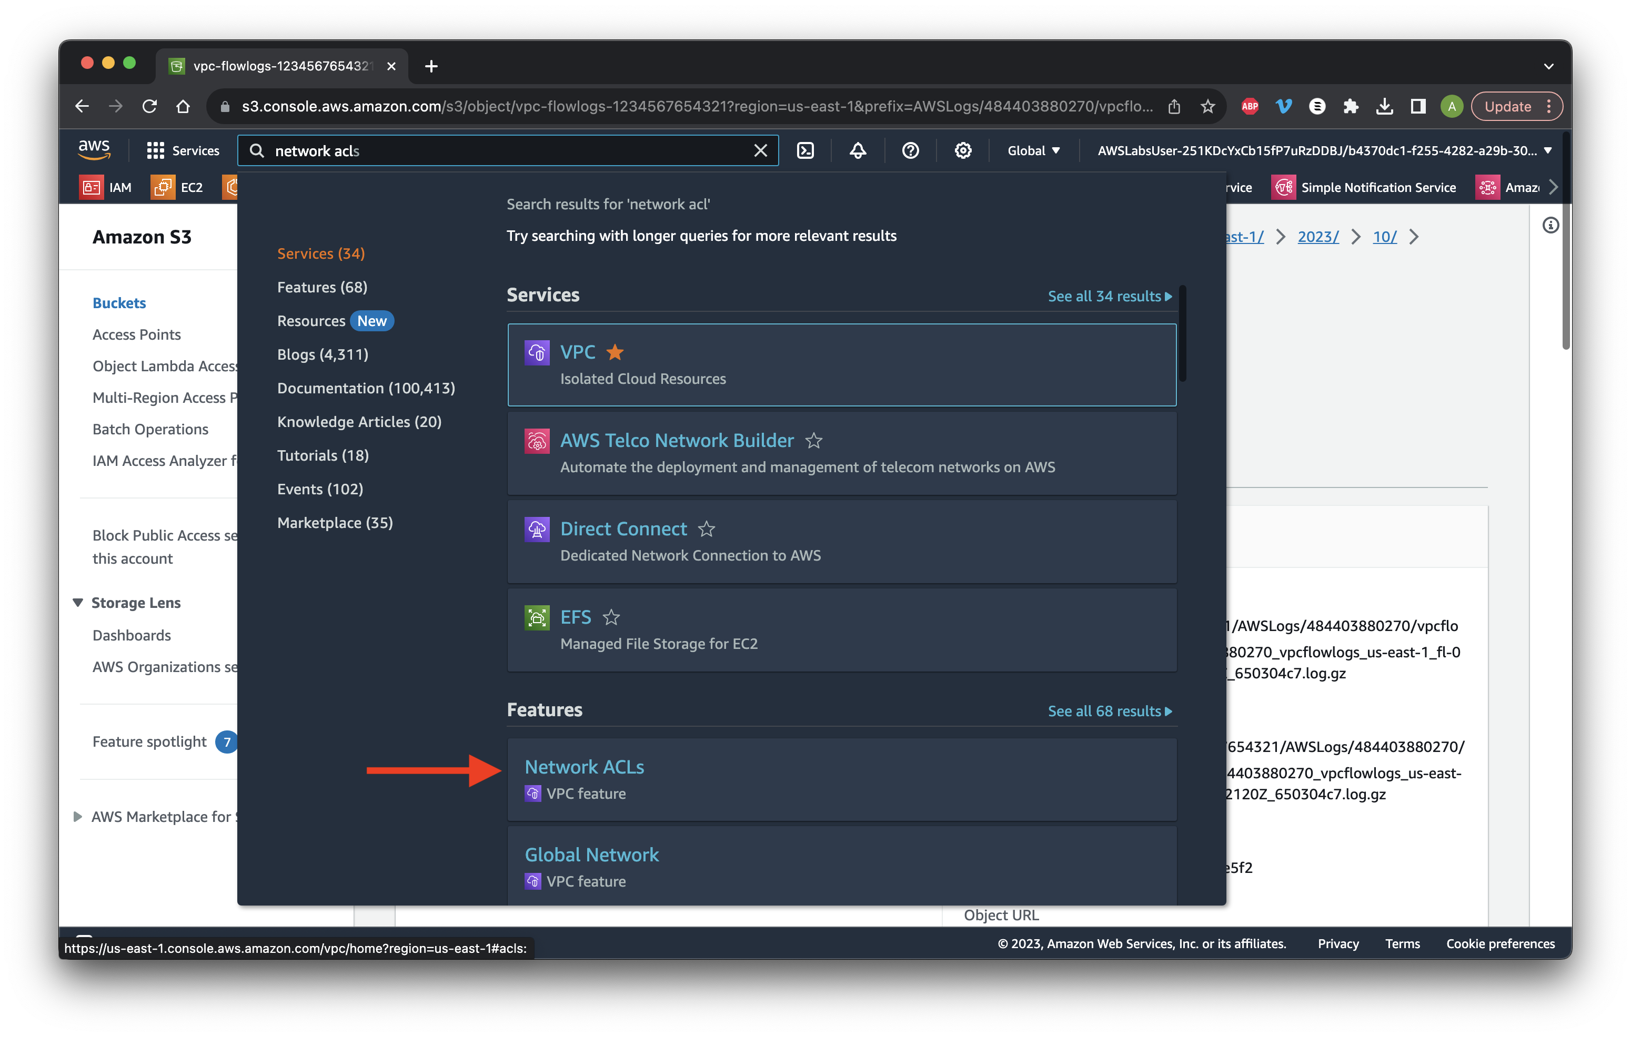The image size is (1631, 1037).
Task: Go to browser home page
Action: coord(183,106)
